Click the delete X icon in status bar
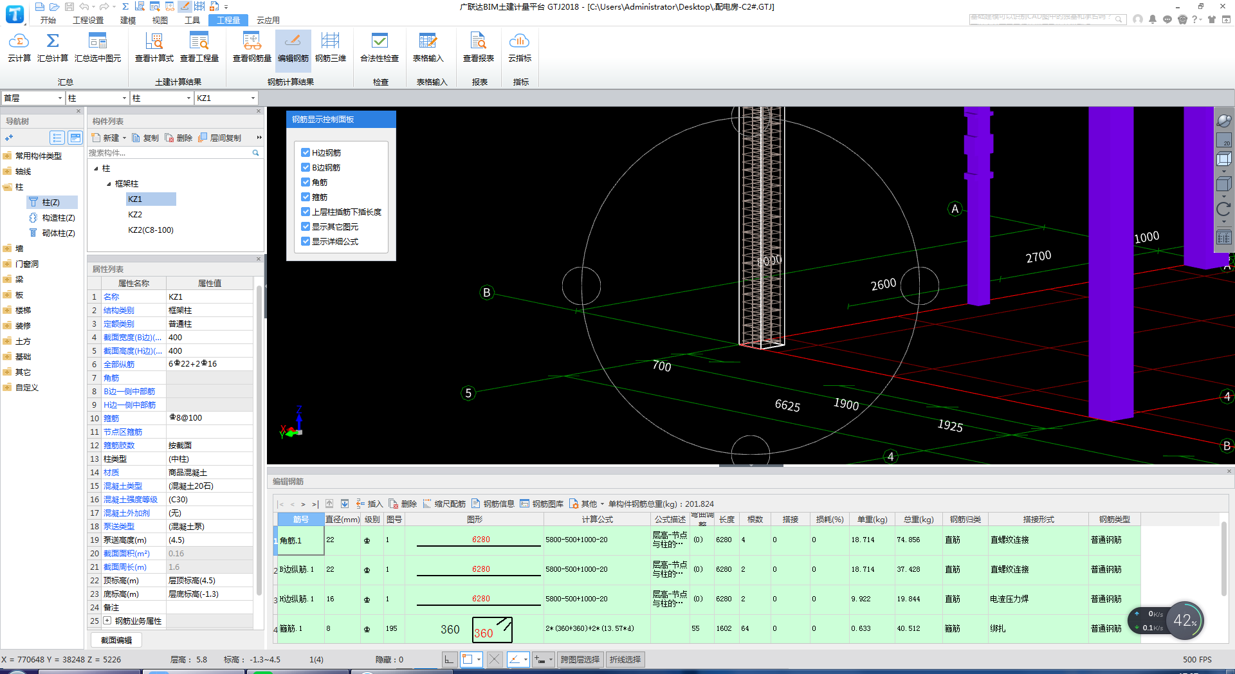Screen dimensions: 1235x674 tap(494, 659)
